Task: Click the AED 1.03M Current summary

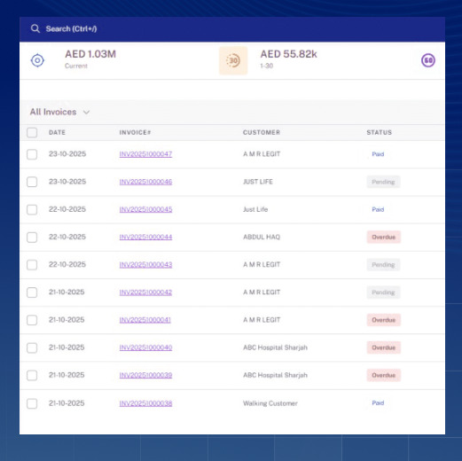Action: coord(90,59)
